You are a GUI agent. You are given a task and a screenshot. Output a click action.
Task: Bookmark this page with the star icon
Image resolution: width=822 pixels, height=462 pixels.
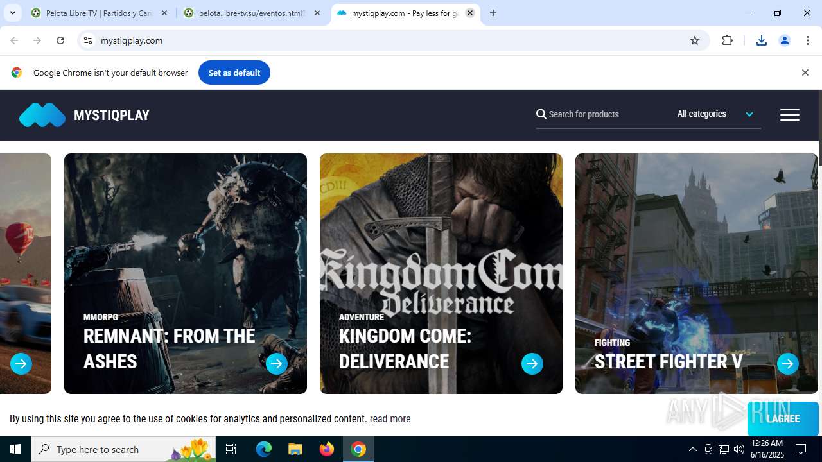[695, 40]
